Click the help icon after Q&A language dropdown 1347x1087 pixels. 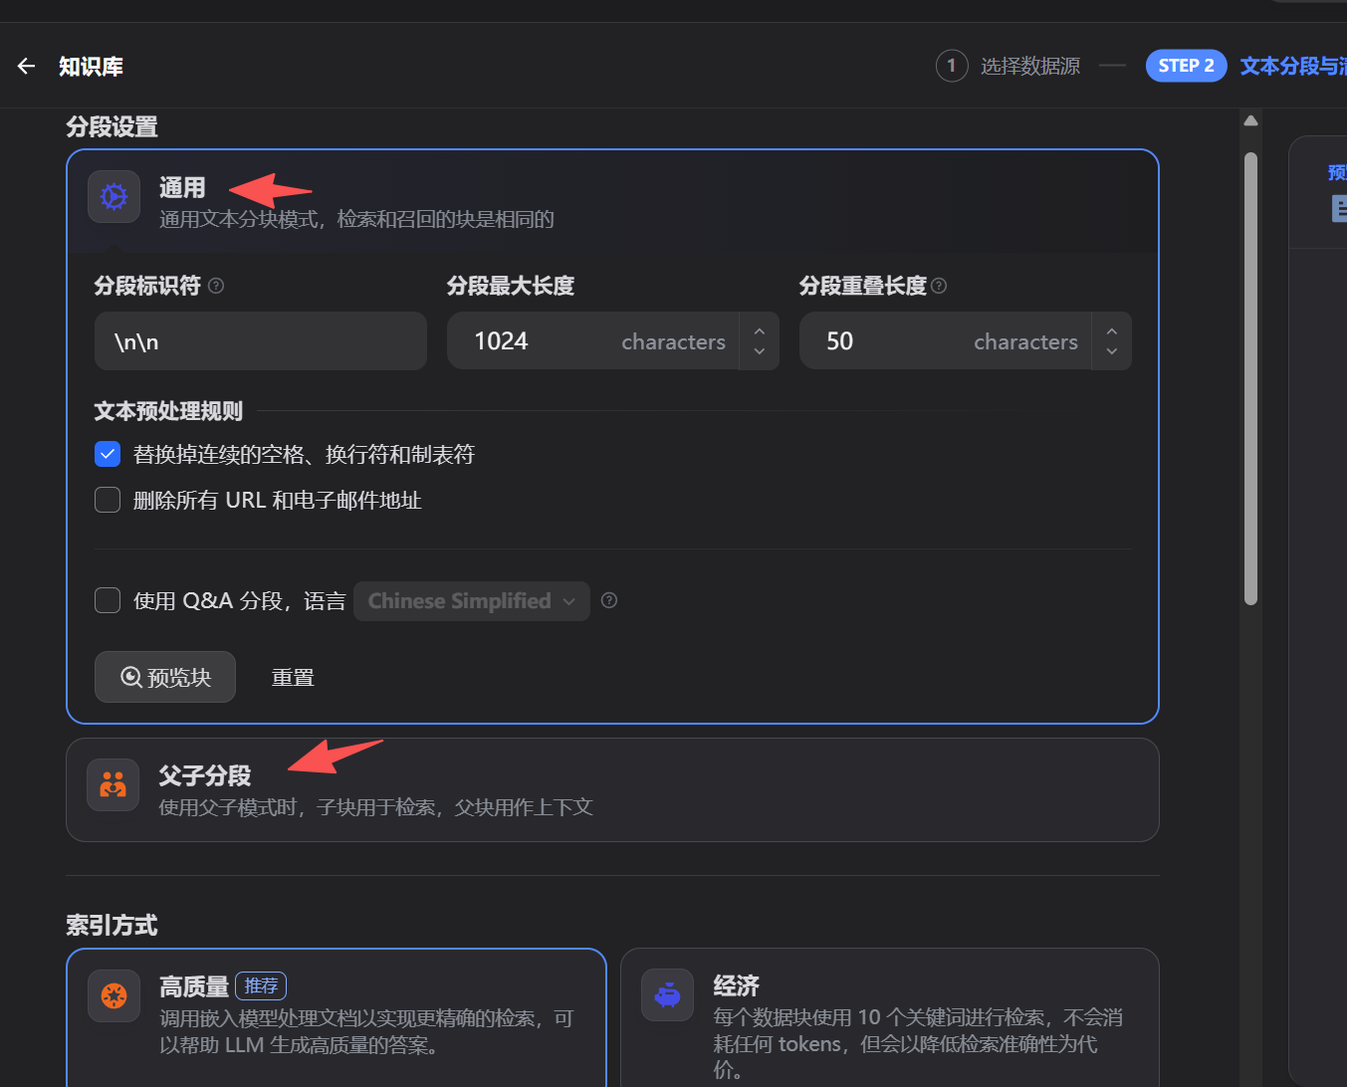click(x=608, y=600)
